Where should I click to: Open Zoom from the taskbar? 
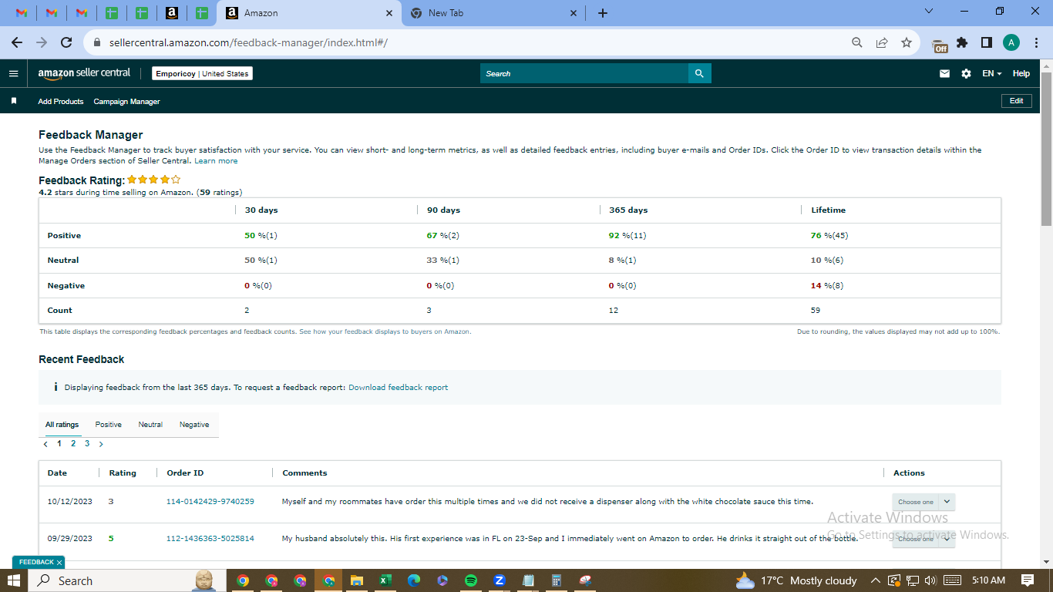pyautogui.click(x=500, y=580)
